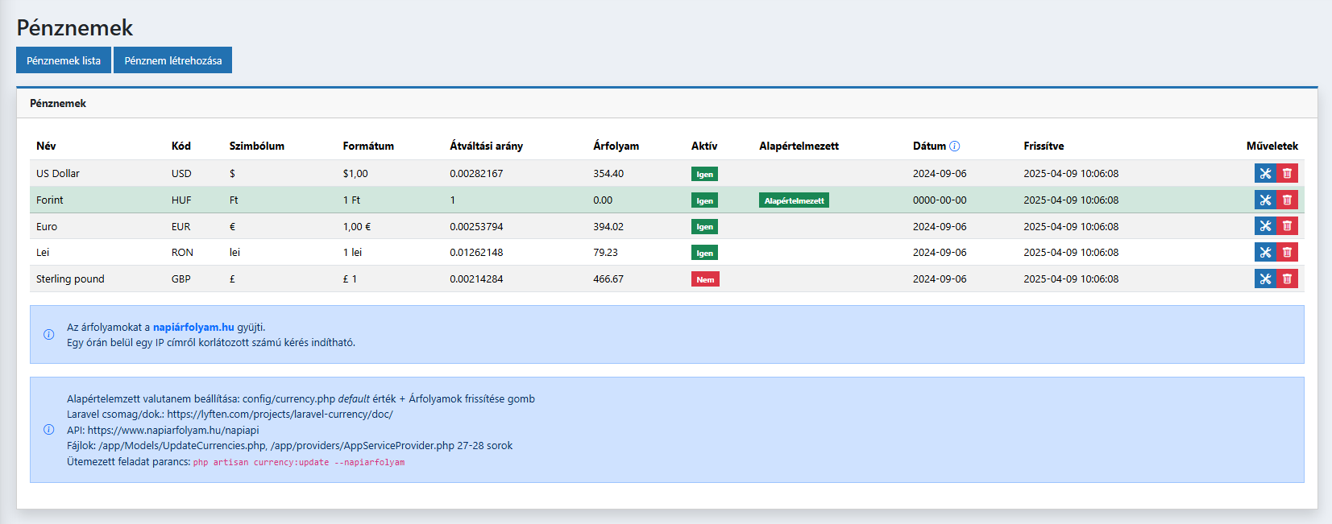Image resolution: width=1332 pixels, height=524 pixels.
Task: Click the Árfolyam column header
Action: 616,146
